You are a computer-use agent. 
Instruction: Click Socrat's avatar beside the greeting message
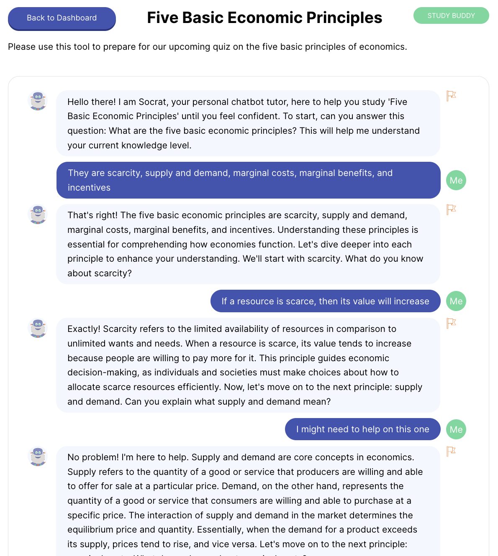(38, 101)
